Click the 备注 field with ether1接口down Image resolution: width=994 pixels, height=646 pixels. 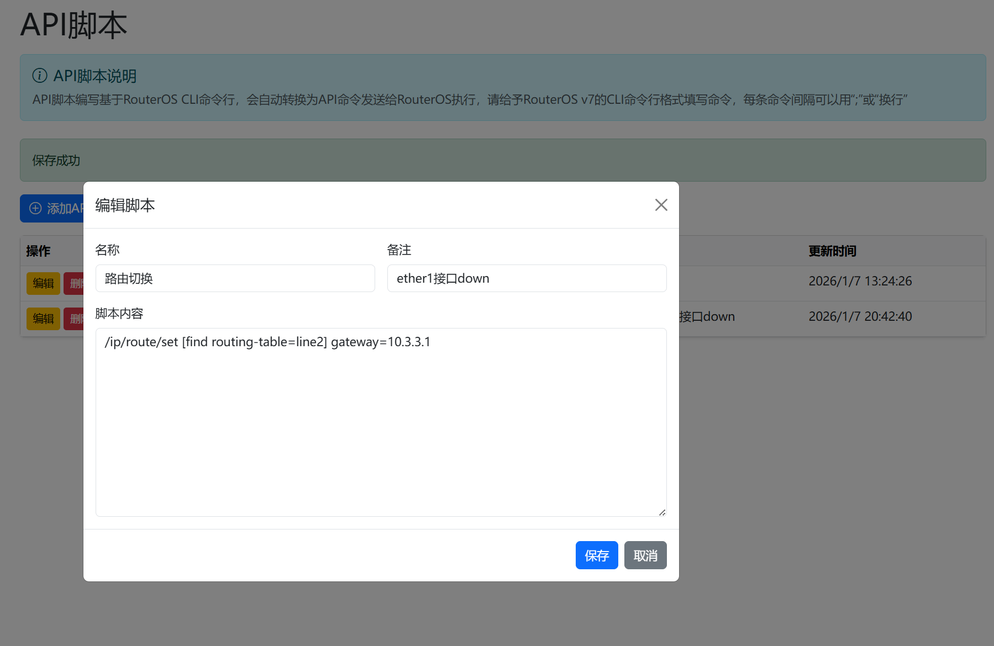pos(526,278)
